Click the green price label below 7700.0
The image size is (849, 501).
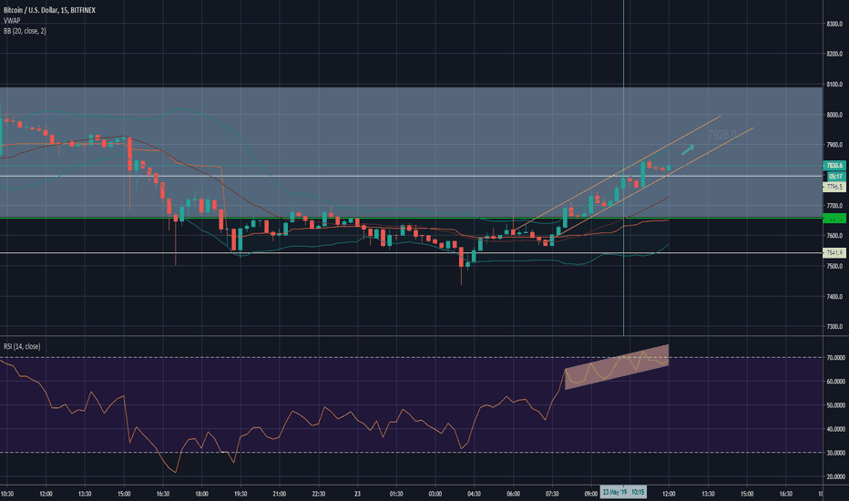coord(834,219)
